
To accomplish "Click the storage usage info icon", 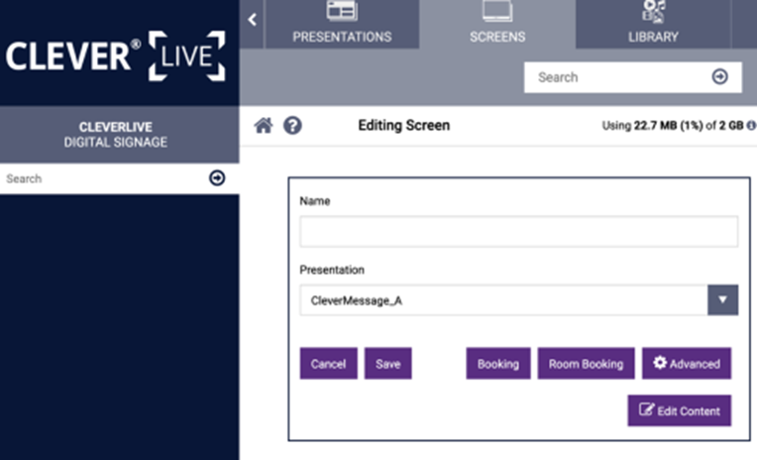I will click(751, 126).
